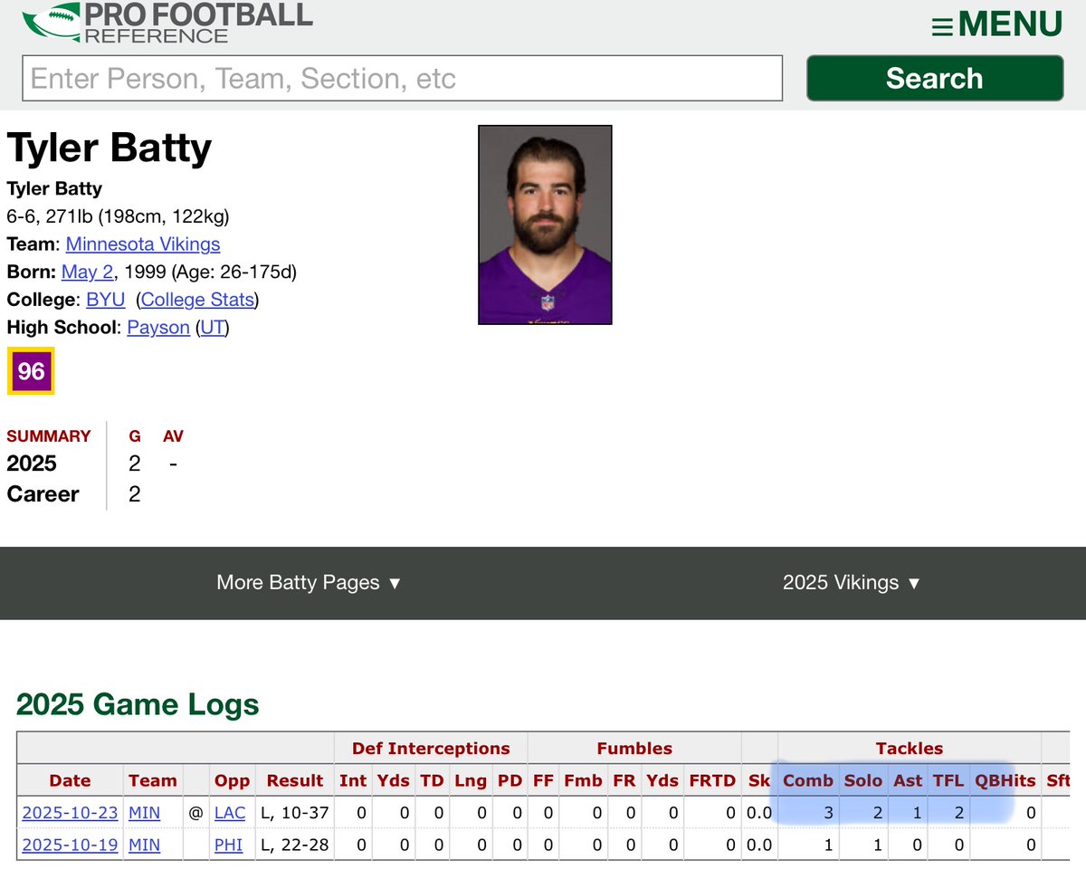
Task: Click the Career summary label
Action: [x=43, y=494]
